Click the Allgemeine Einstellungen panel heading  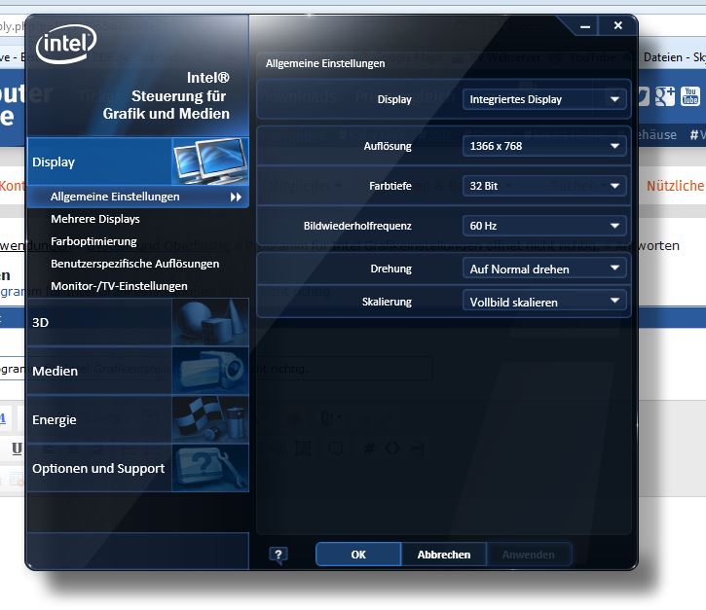coord(325,63)
